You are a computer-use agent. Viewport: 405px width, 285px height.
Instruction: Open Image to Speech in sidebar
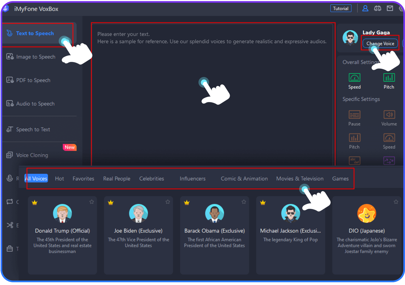[x=35, y=57]
